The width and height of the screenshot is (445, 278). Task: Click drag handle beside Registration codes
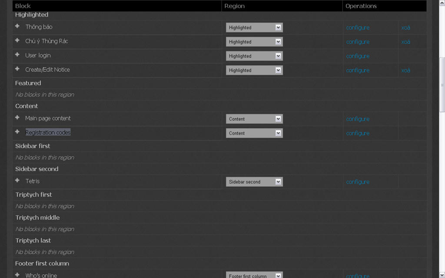click(17, 132)
